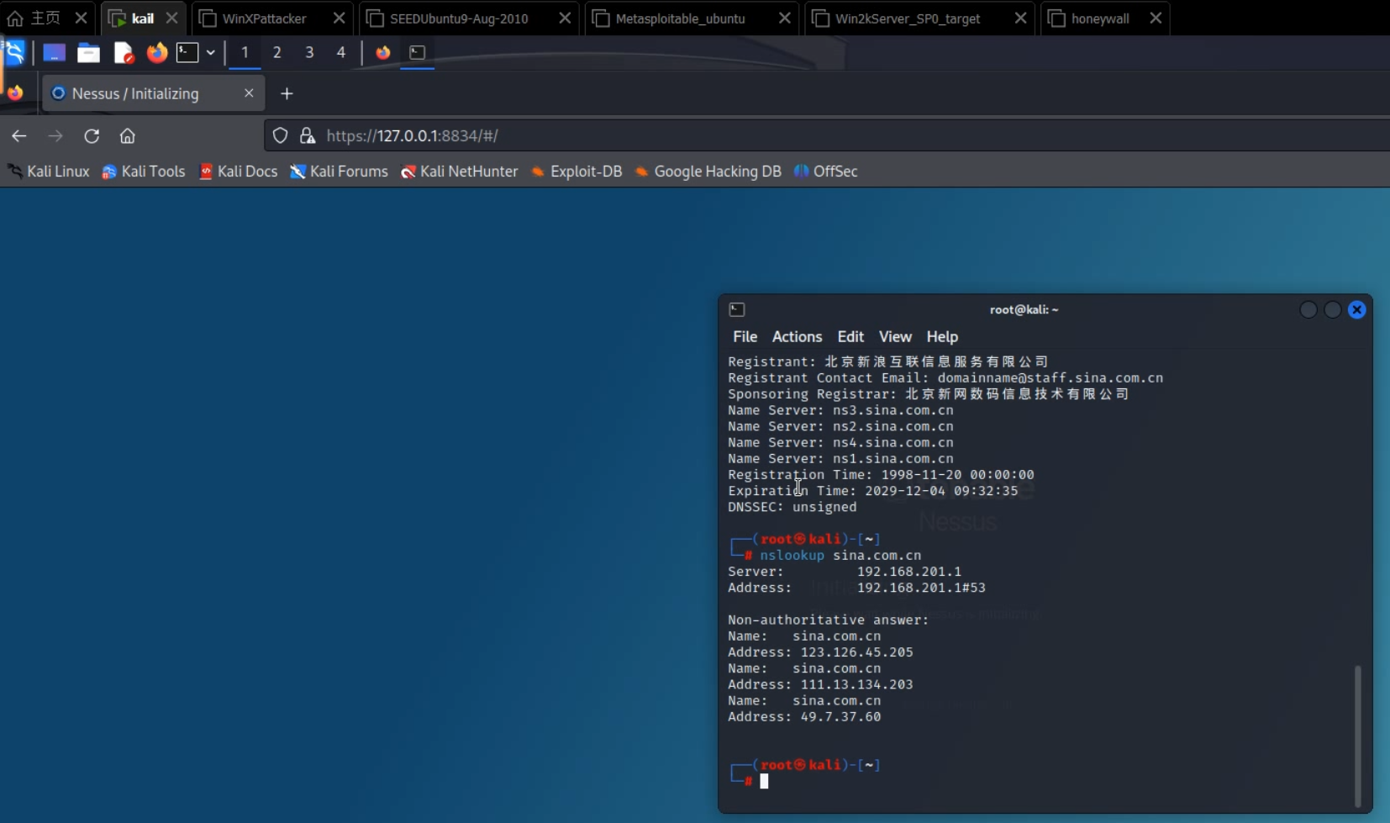Click the terminal vertical scrollbar
The width and height of the screenshot is (1390, 823).
tap(1357, 736)
